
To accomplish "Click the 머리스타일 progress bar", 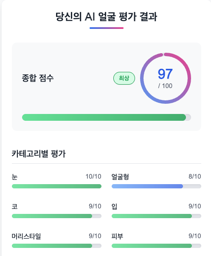I will (x=57, y=246).
